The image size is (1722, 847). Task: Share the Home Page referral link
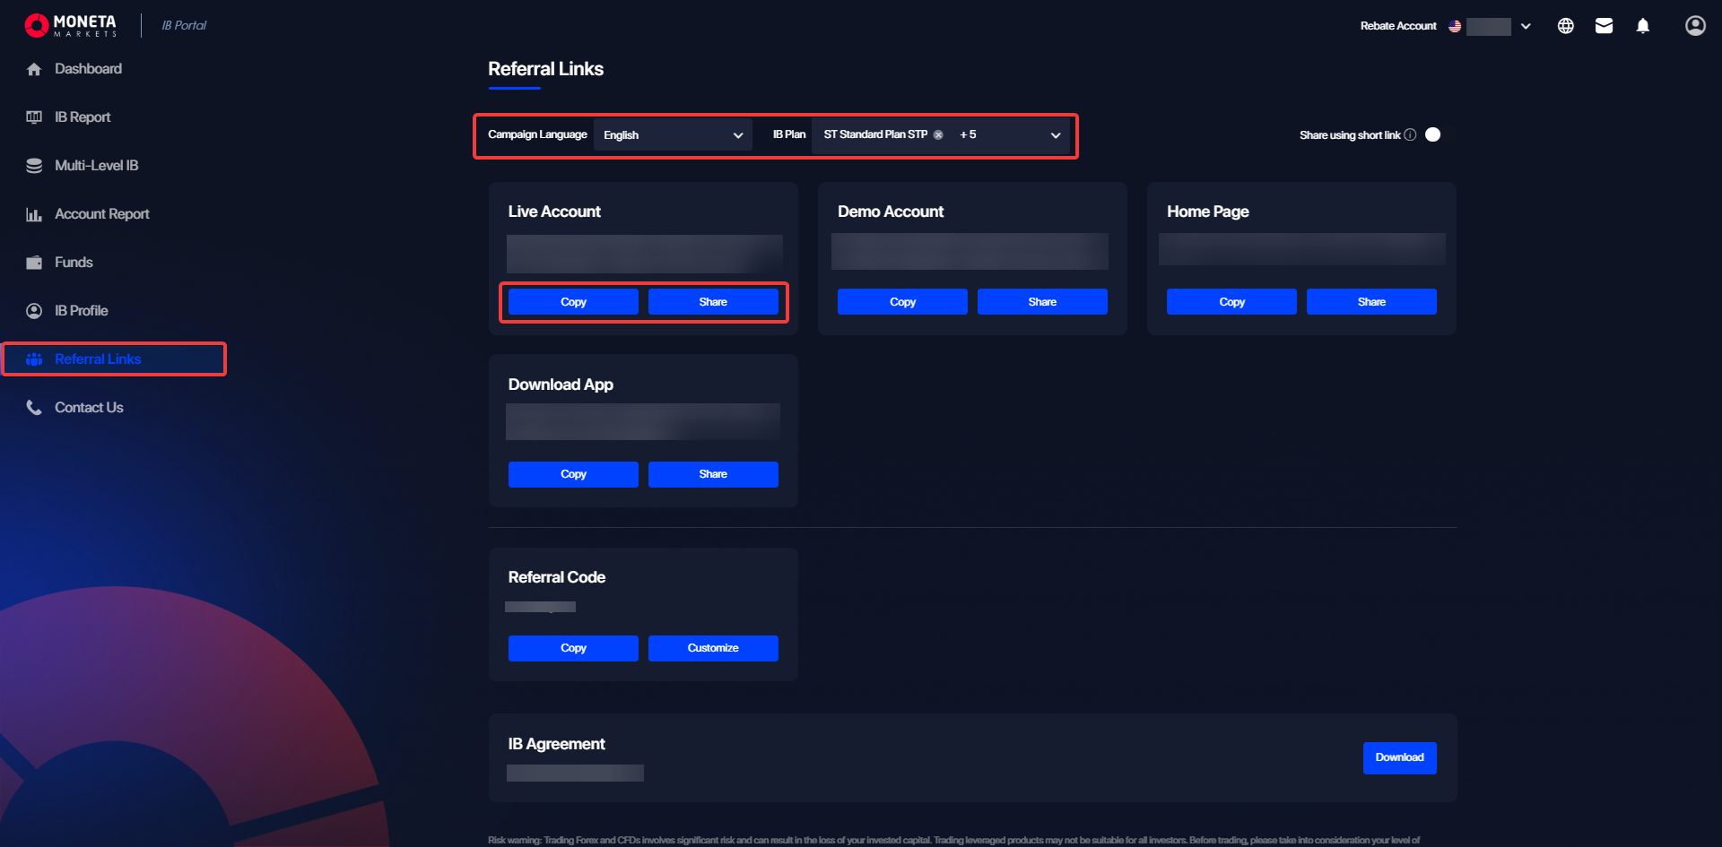1371,302
